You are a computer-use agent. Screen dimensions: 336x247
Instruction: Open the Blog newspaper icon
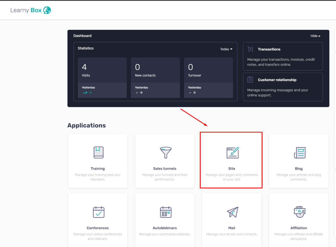[300, 152]
